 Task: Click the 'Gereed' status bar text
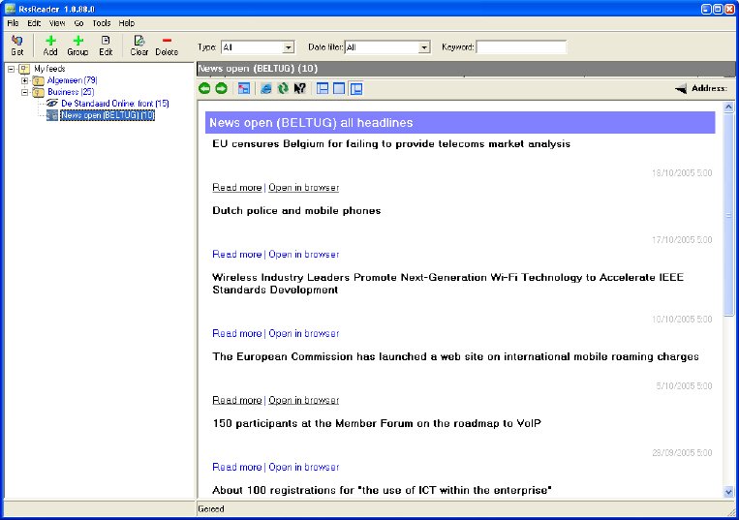click(211, 509)
